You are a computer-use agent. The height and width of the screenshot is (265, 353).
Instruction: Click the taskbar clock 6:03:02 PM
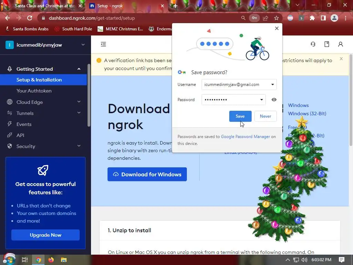(x=321, y=260)
